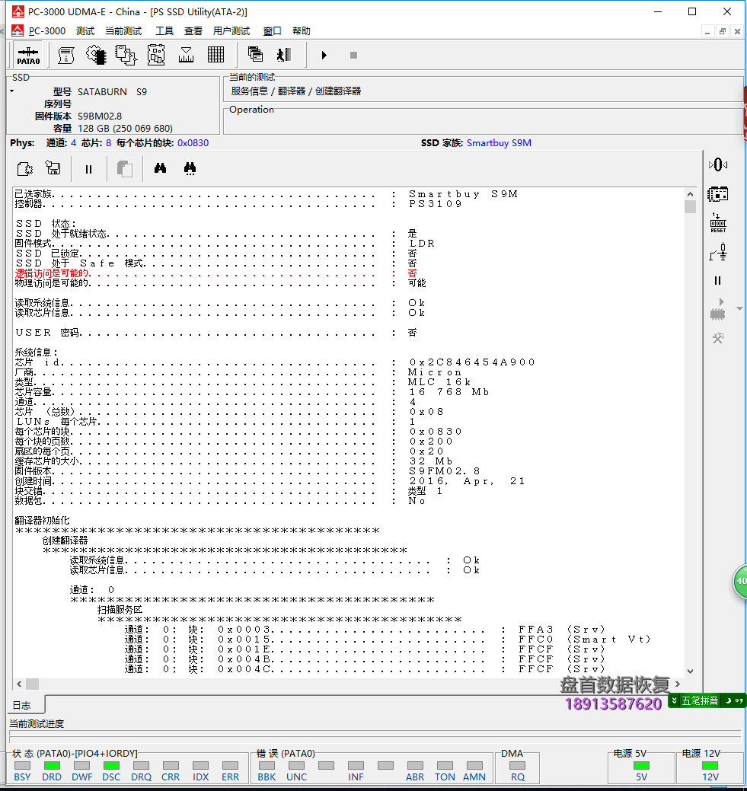The image size is (747, 791).
Task: Click the red 逻辑访问是可能的 log line
Action: [217, 273]
